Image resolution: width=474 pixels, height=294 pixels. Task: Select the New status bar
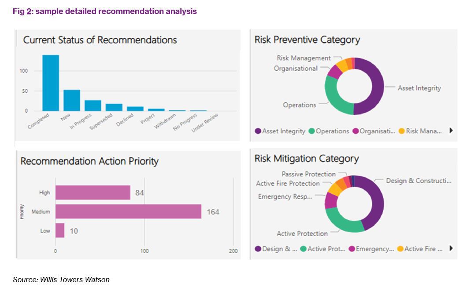[72, 100]
